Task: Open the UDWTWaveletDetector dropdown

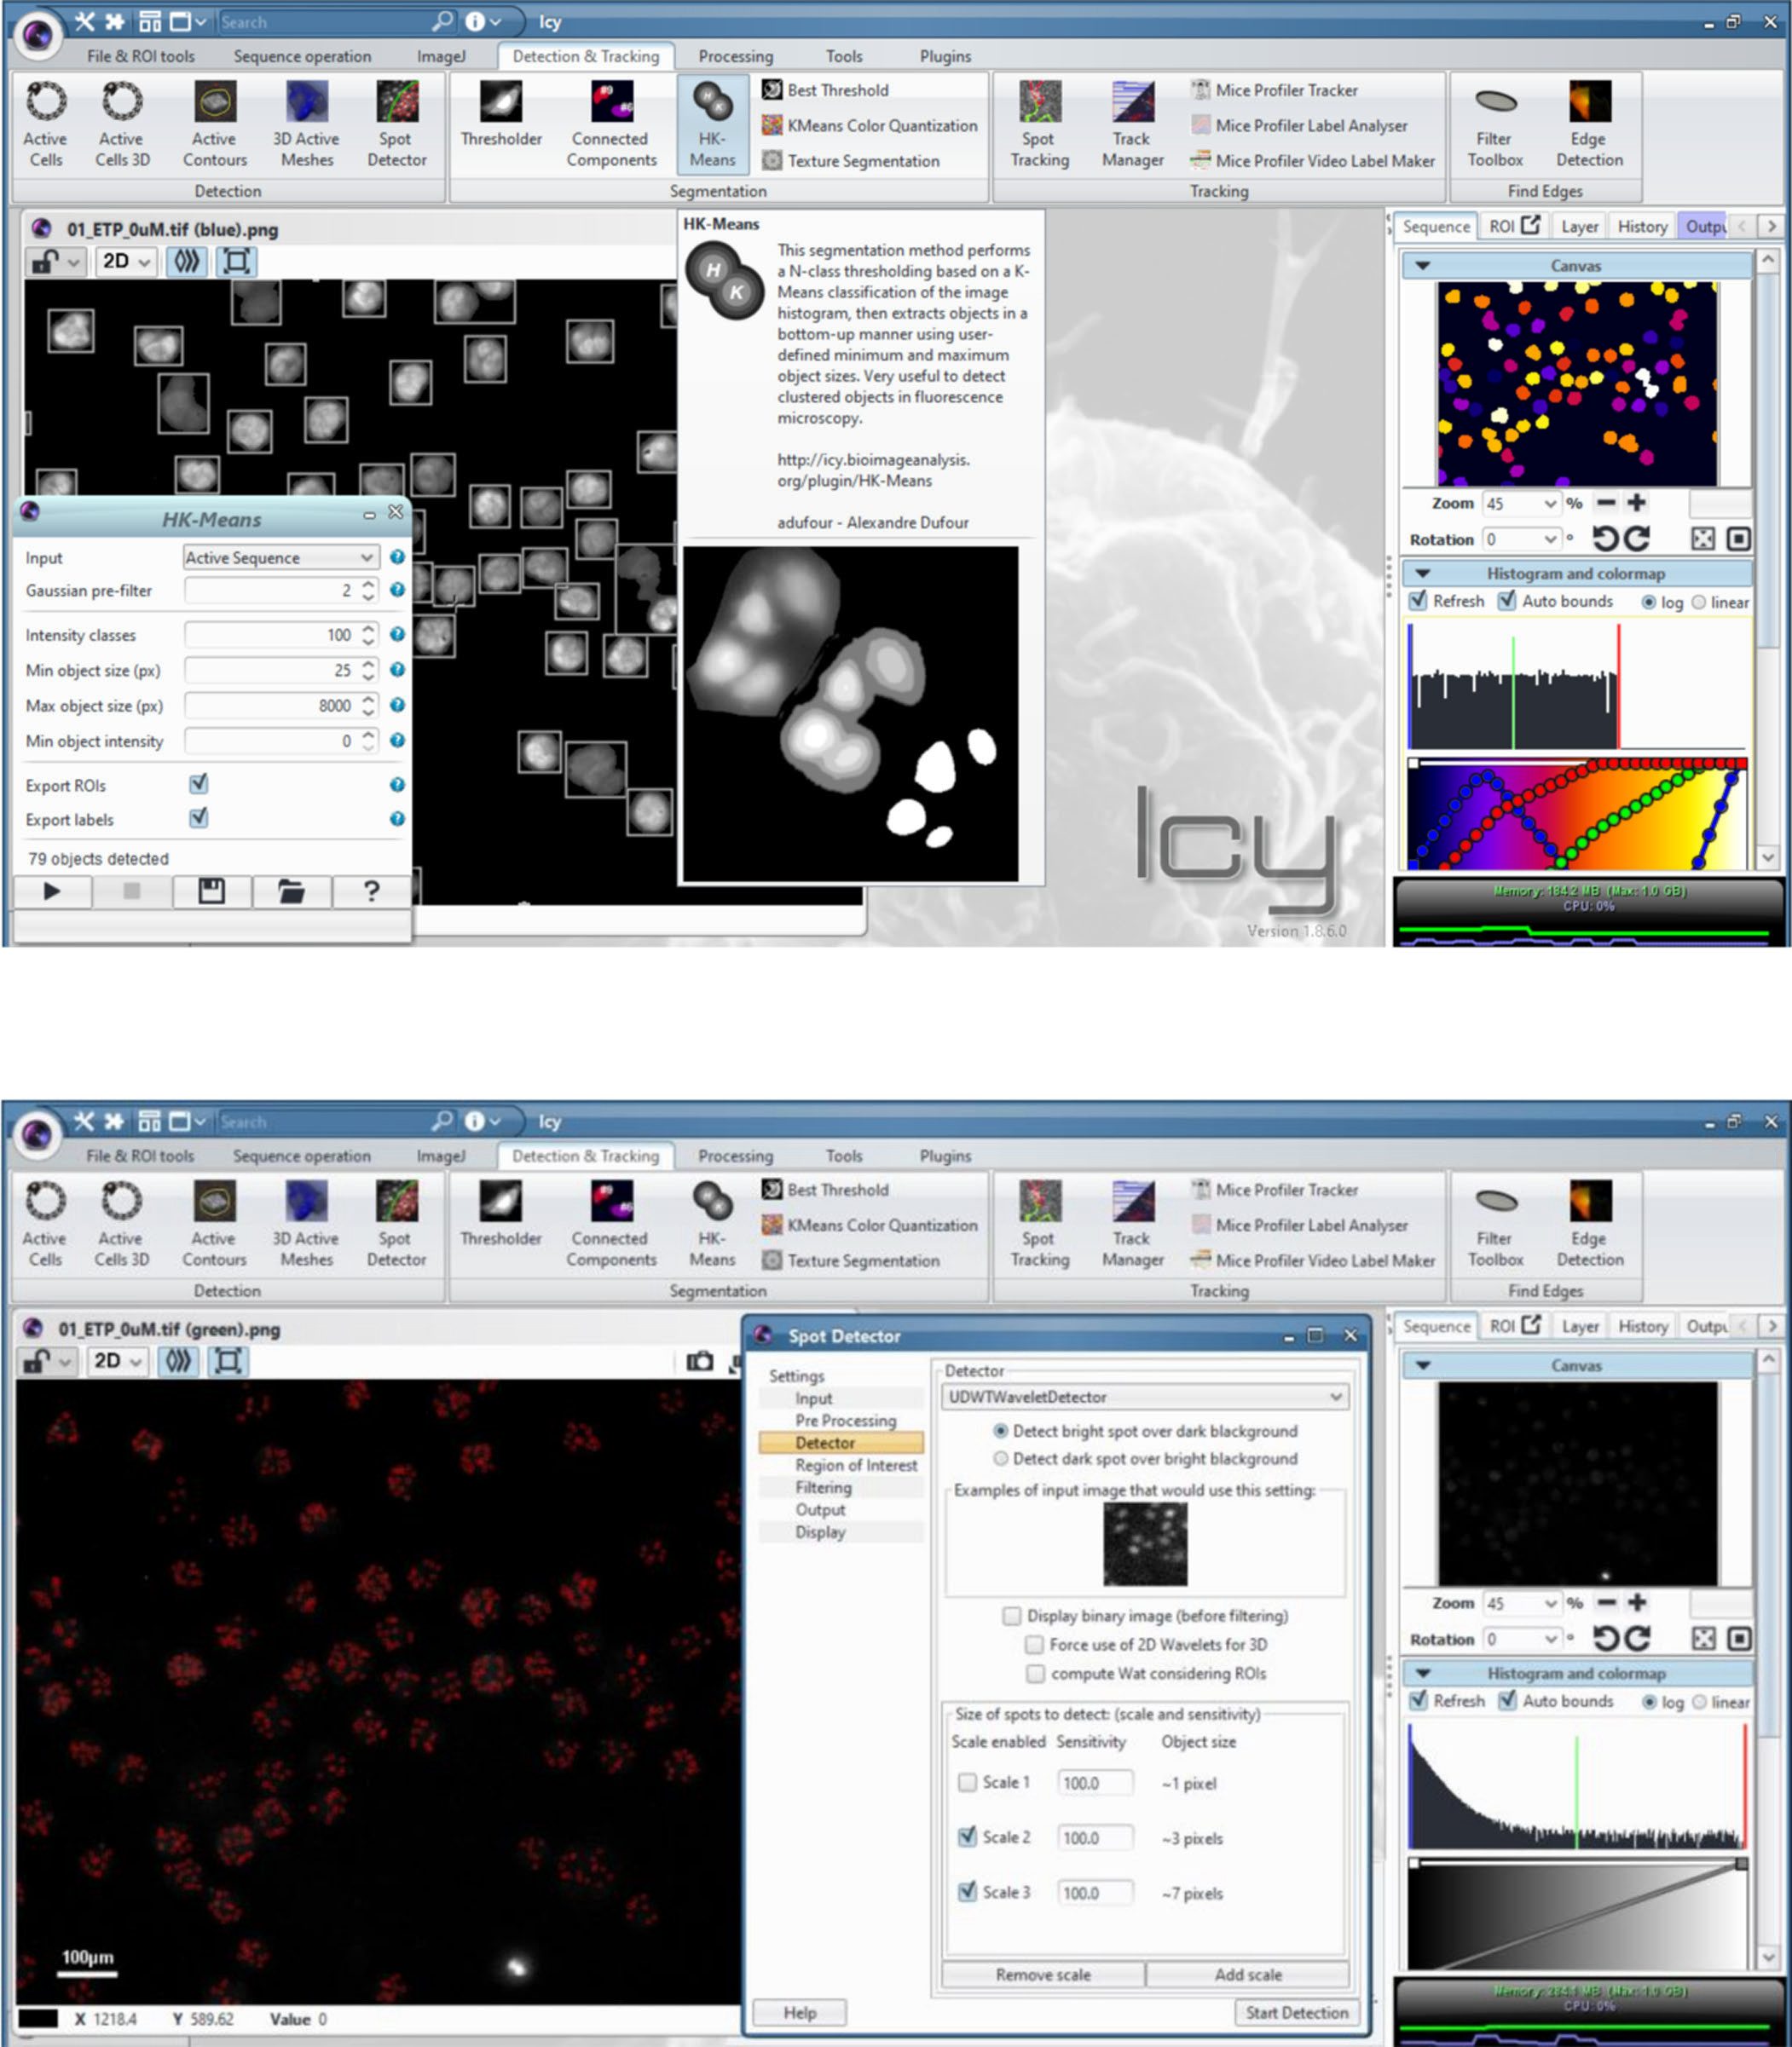Action: coord(1144,1396)
